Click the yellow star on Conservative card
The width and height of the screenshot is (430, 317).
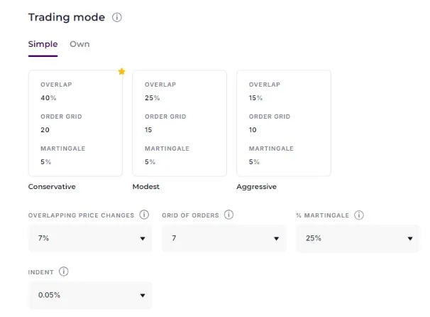click(x=121, y=72)
